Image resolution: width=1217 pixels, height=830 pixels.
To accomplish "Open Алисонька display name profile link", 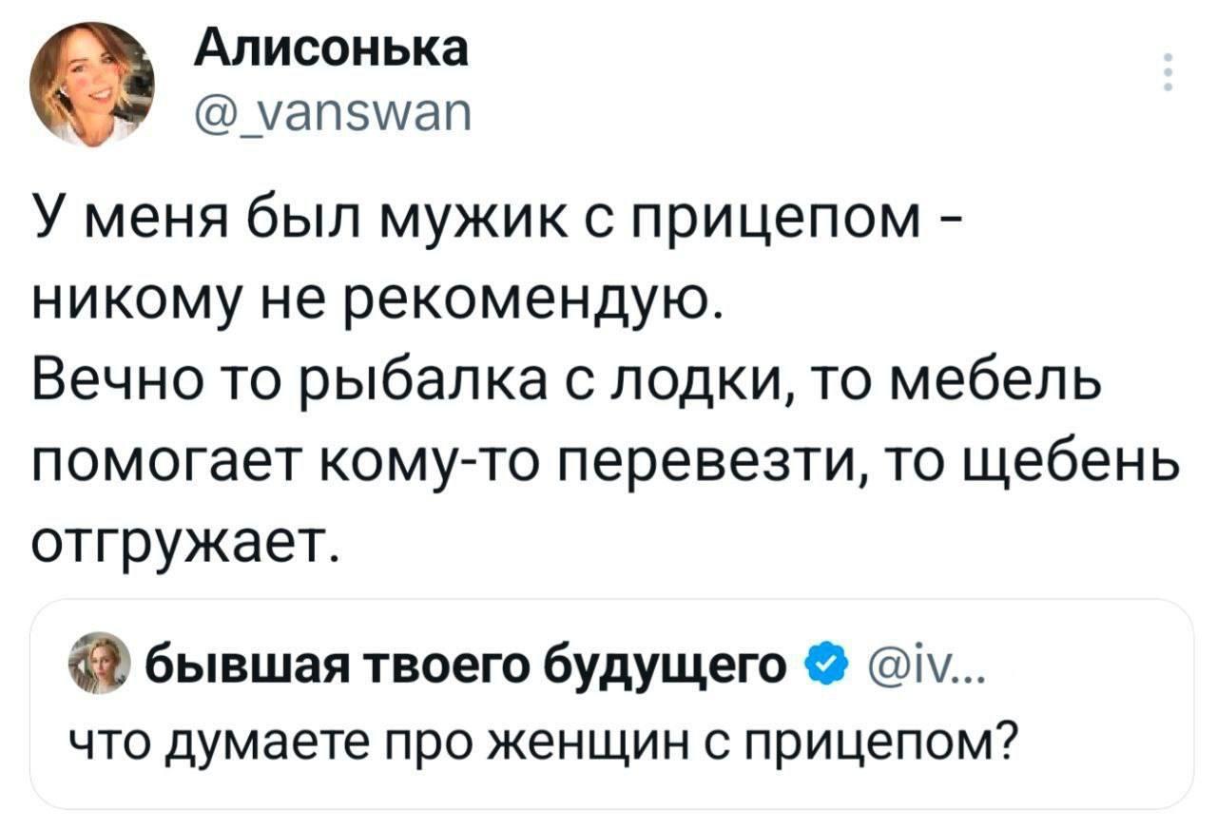I will (x=332, y=48).
